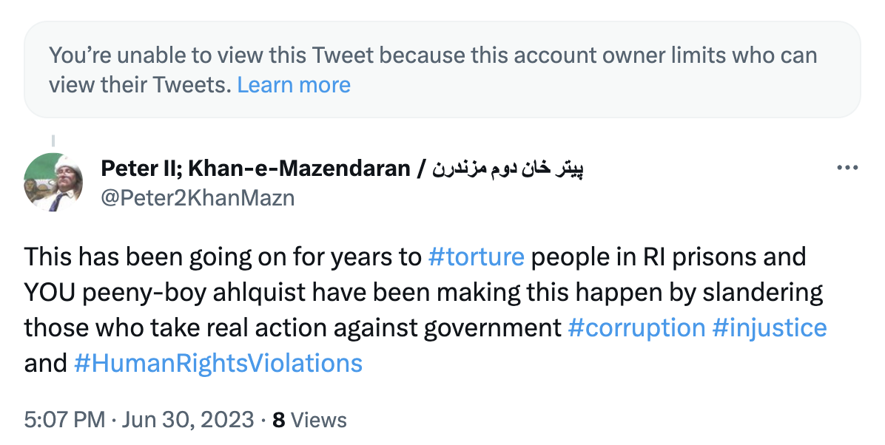Viewport: 885px width, 445px height.
Task: Open the "Learn more" link
Action: coord(294,85)
